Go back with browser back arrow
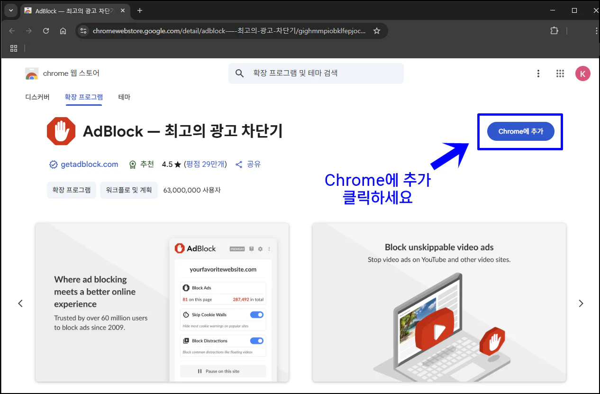This screenshot has width=600, height=394. pyautogui.click(x=12, y=31)
